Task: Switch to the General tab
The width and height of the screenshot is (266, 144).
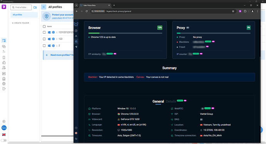Action: coord(158,102)
